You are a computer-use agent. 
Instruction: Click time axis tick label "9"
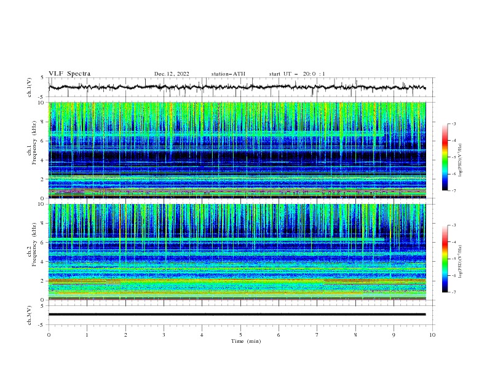(x=394, y=335)
